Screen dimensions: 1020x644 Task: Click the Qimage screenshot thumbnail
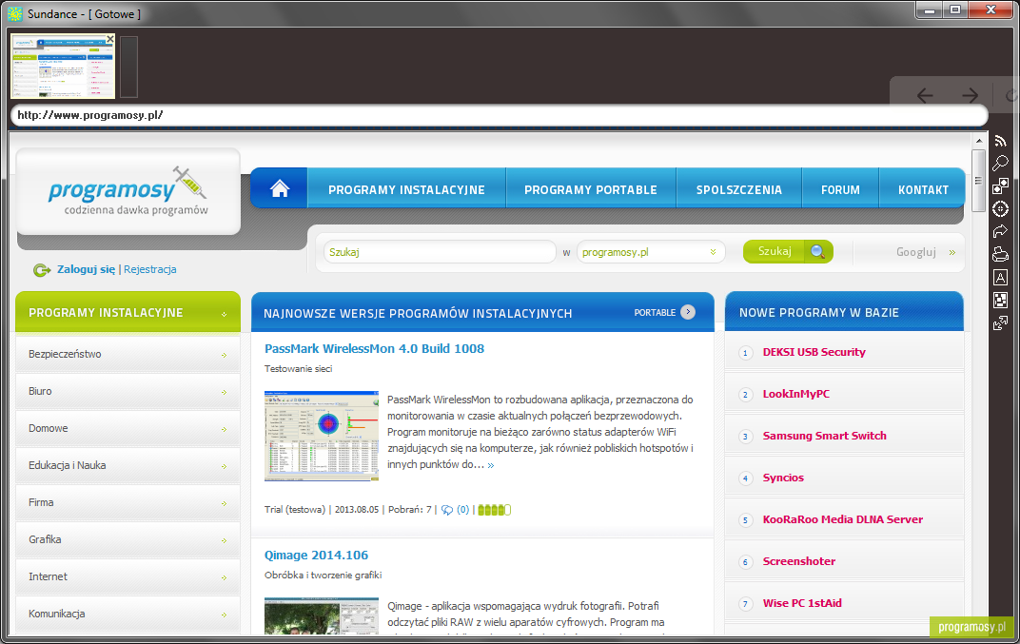click(x=322, y=616)
